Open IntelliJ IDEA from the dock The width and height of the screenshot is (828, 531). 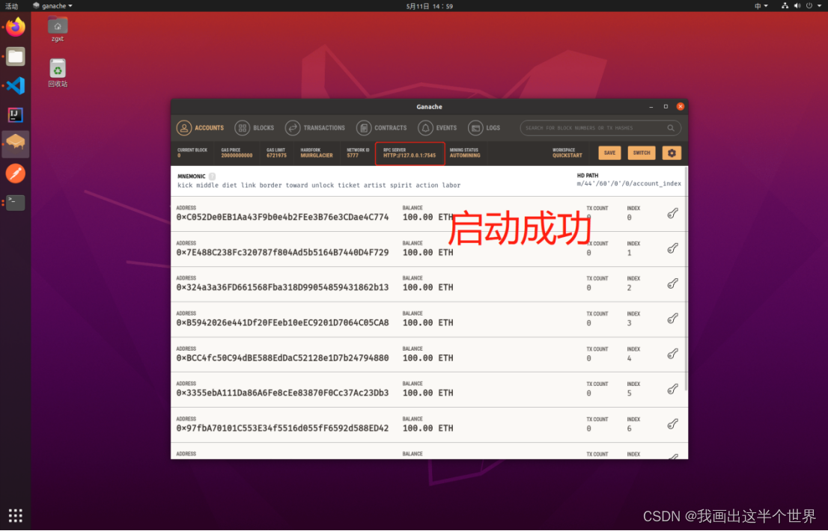(x=15, y=115)
